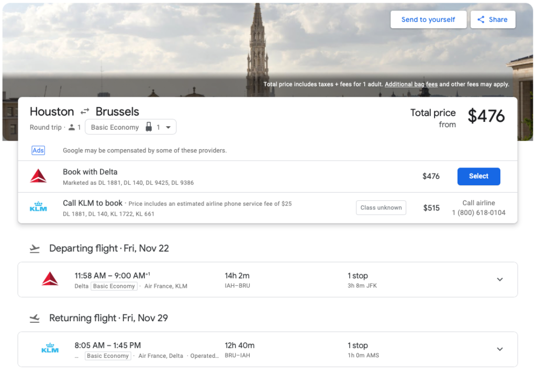Click the Send to yourself button

428,19
